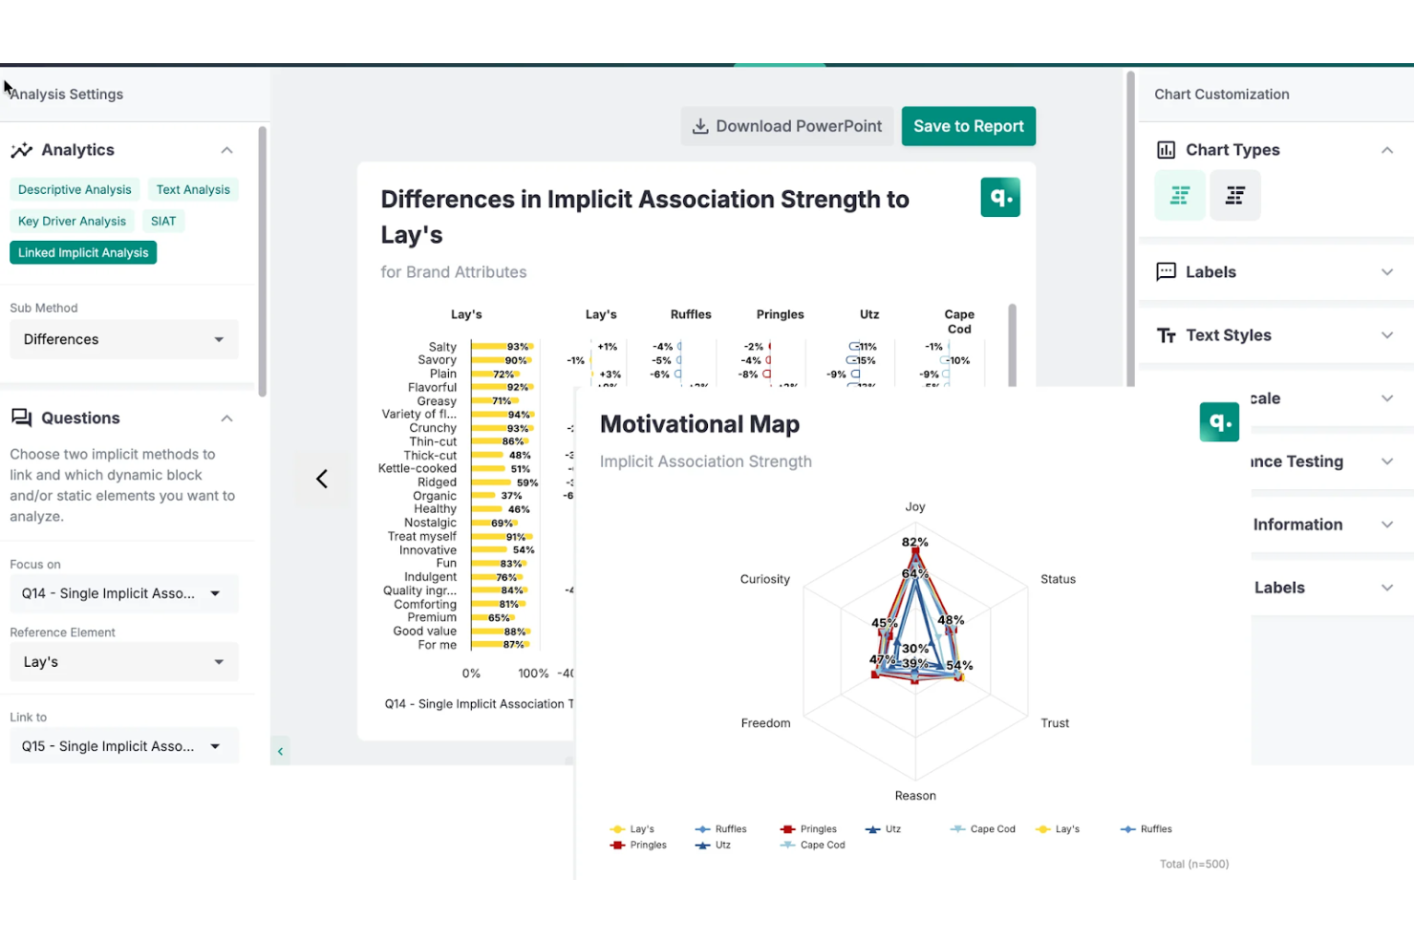
Task: Click the q. logo on the Motivational Map
Action: point(1219,421)
